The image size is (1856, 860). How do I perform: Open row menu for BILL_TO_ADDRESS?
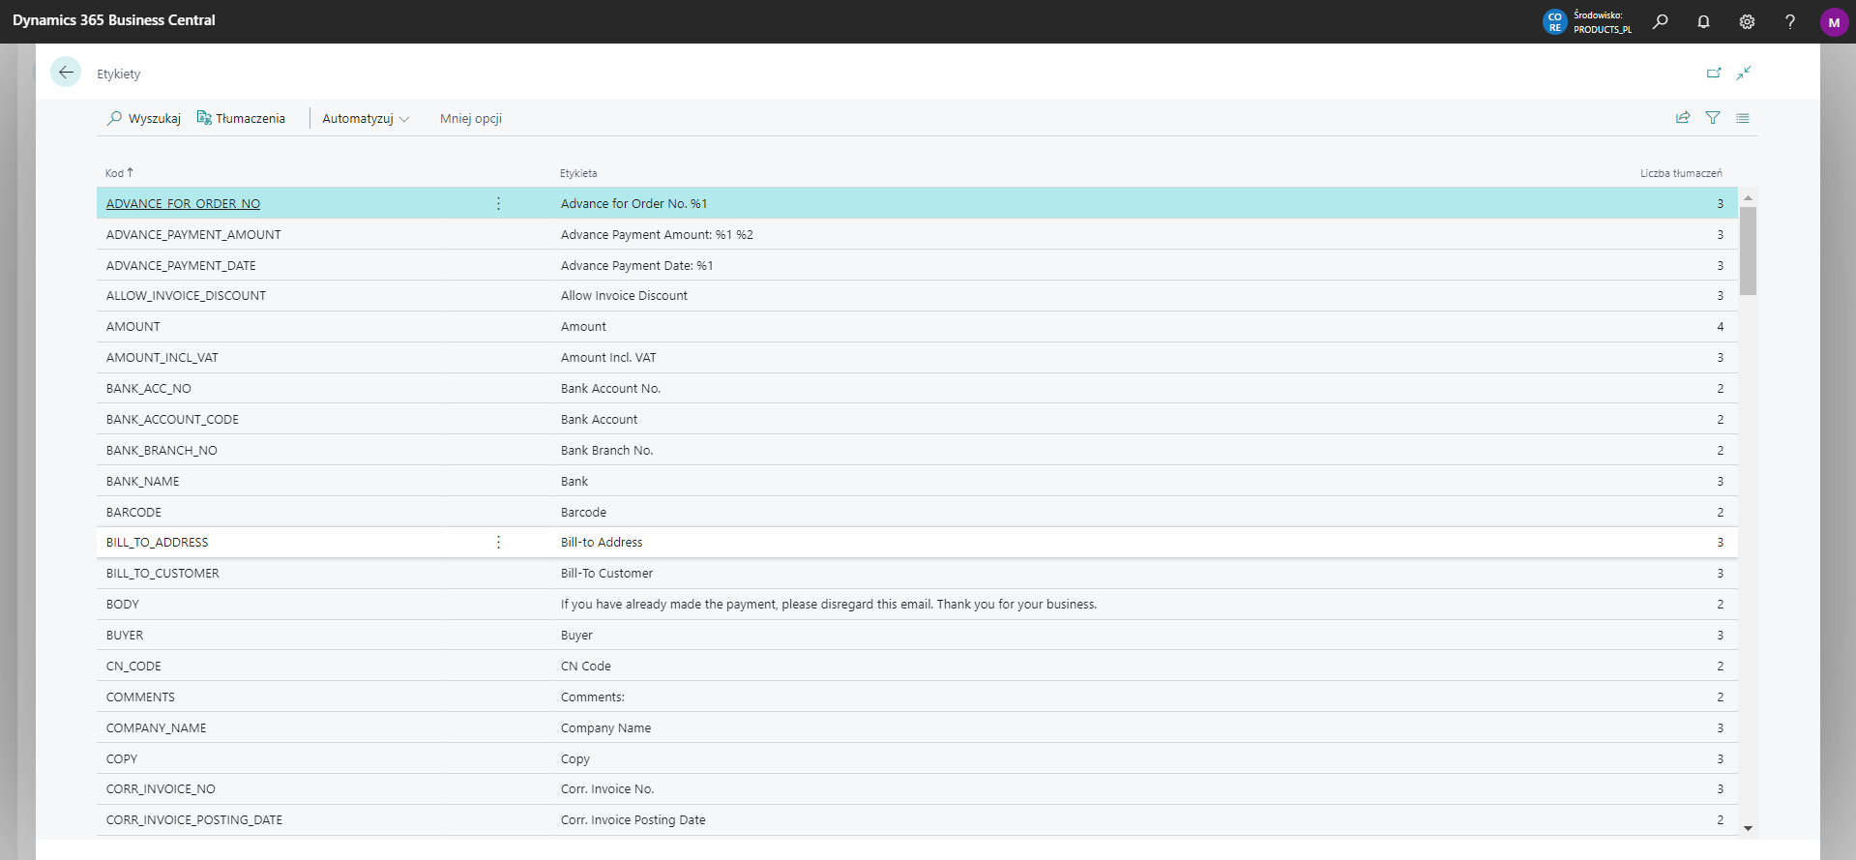(498, 543)
